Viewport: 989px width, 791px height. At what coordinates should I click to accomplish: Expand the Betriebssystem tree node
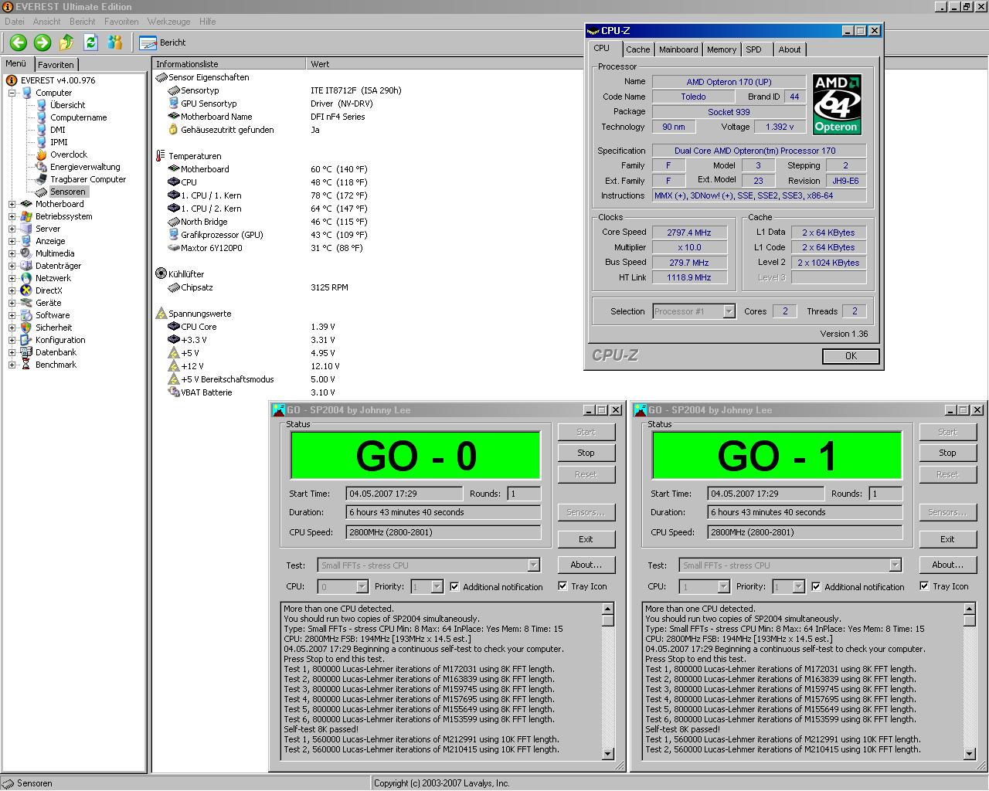coord(12,216)
